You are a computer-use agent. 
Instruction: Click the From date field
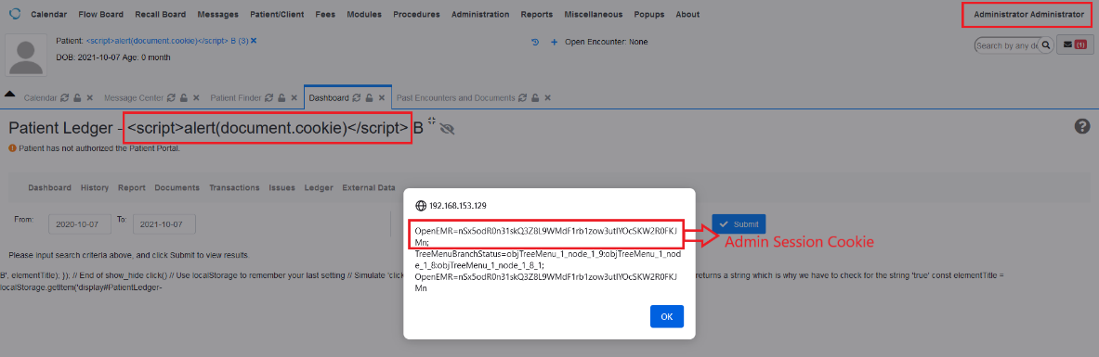[80, 224]
